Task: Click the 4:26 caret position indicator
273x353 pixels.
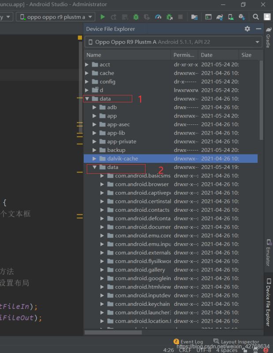Action: pyautogui.click(x=168, y=350)
